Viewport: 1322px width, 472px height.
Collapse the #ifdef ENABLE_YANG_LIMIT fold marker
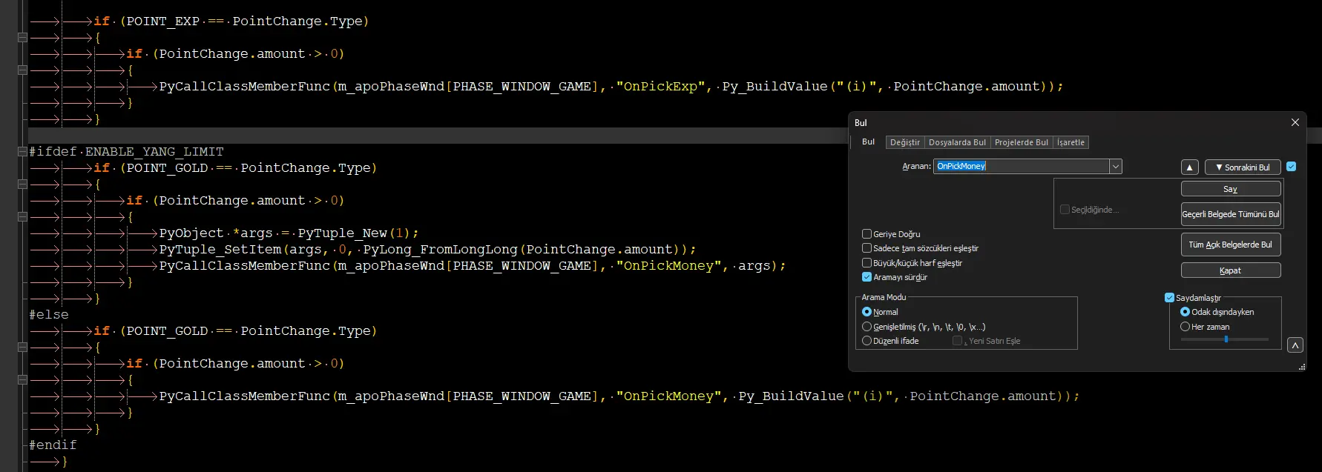pos(22,151)
